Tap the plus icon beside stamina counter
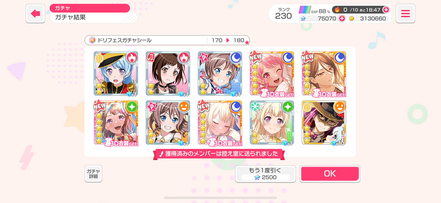The width and height of the screenshot is (441, 203). [x=386, y=10]
